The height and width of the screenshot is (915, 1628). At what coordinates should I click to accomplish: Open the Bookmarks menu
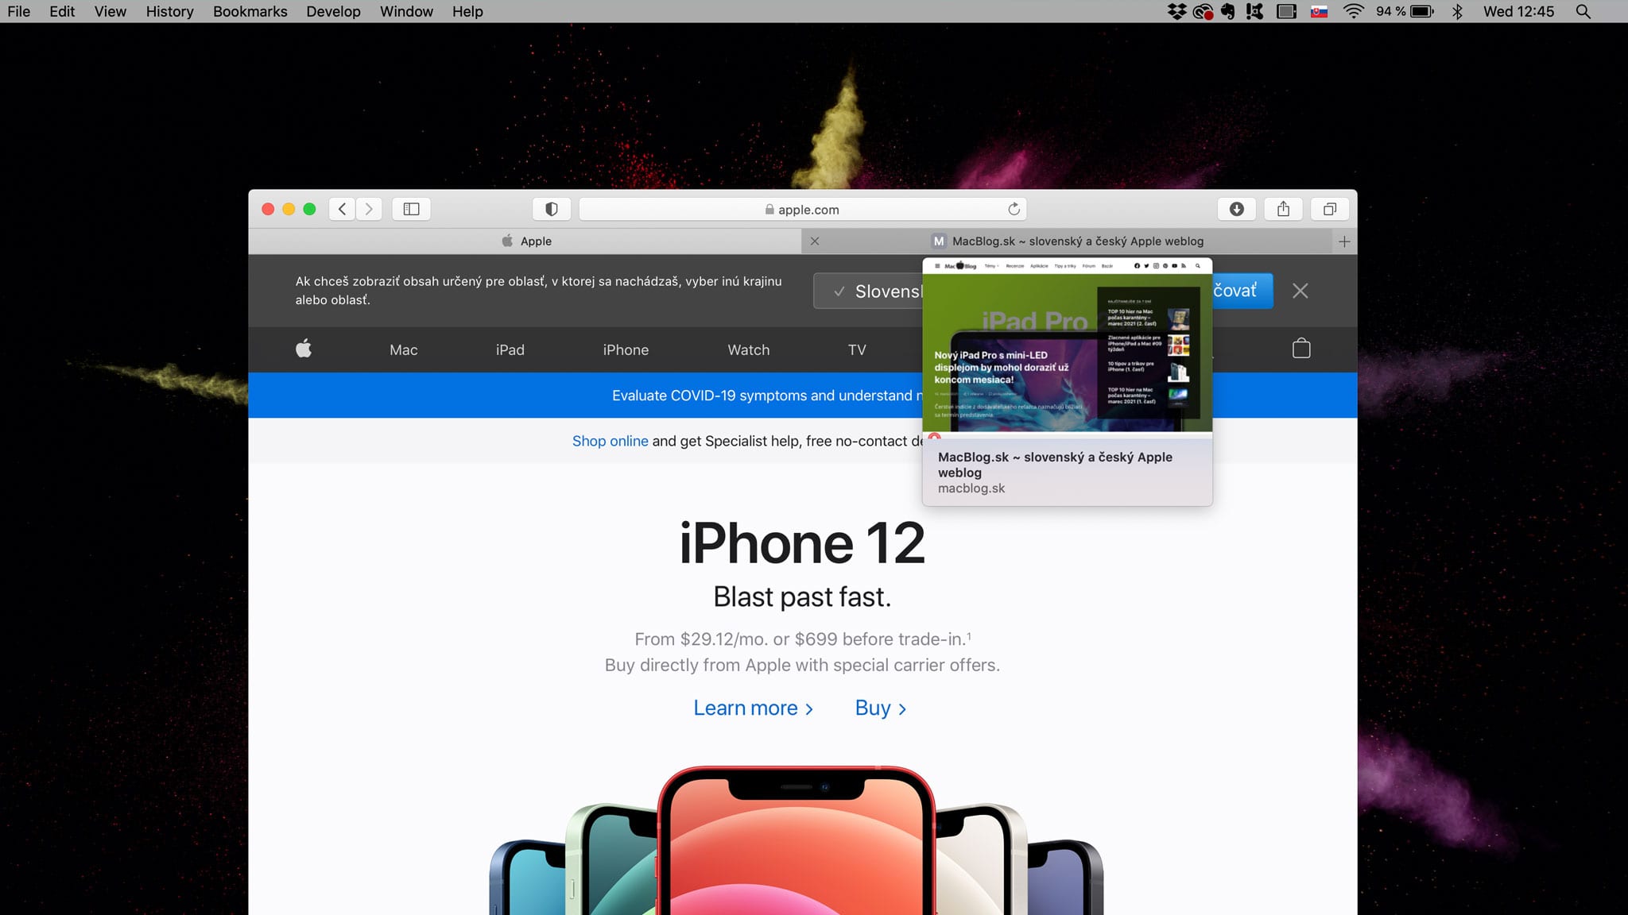(x=250, y=11)
